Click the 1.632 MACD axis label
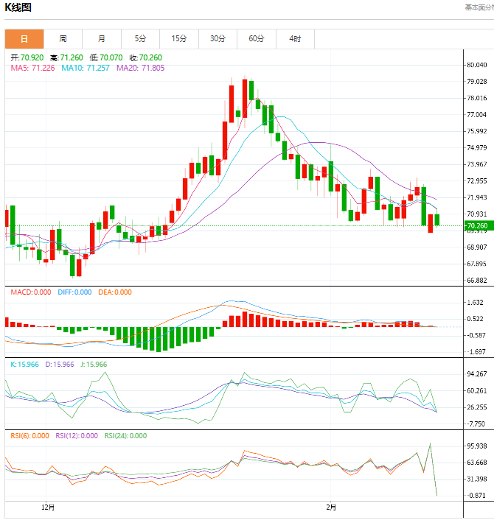Image resolution: width=494 pixels, height=520 pixels. pyautogui.click(x=475, y=302)
